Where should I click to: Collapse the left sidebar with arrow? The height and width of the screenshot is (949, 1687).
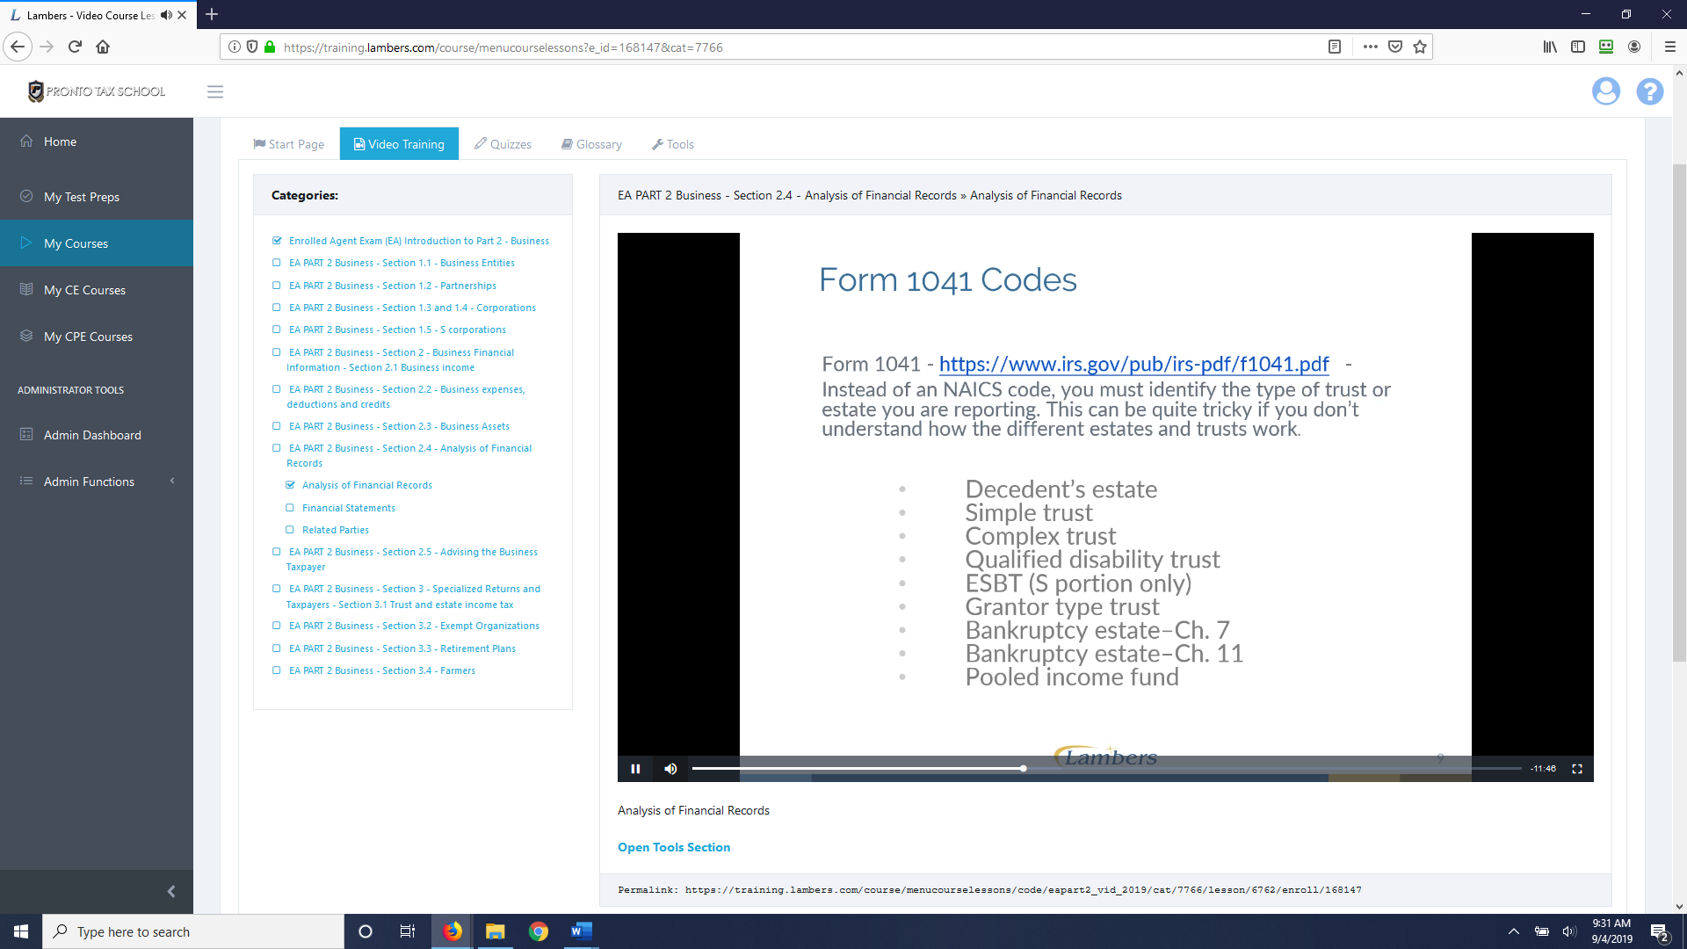point(171,892)
